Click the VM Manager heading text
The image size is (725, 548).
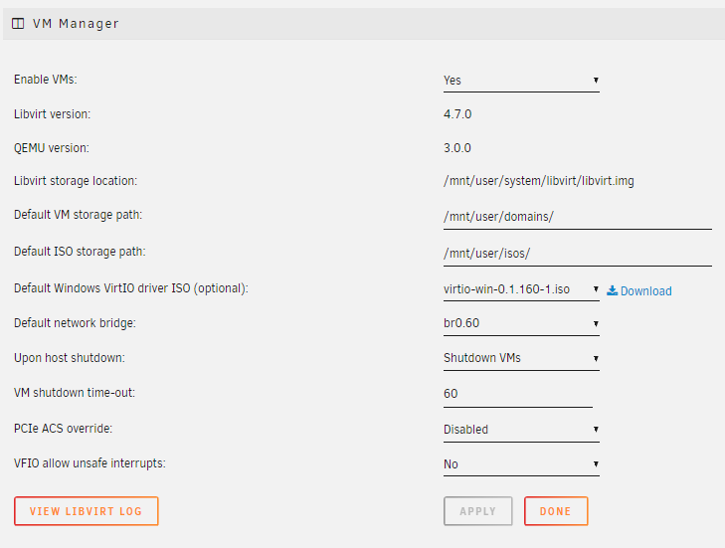click(76, 24)
